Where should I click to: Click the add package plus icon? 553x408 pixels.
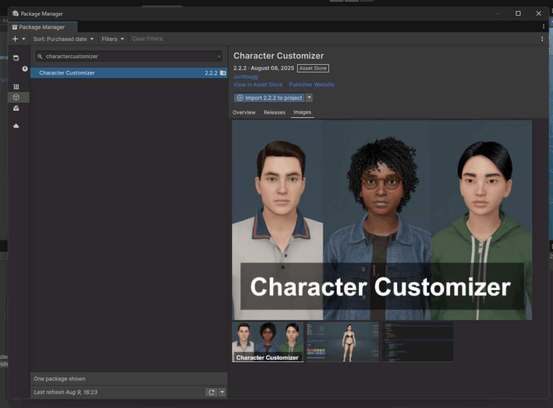coord(15,39)
